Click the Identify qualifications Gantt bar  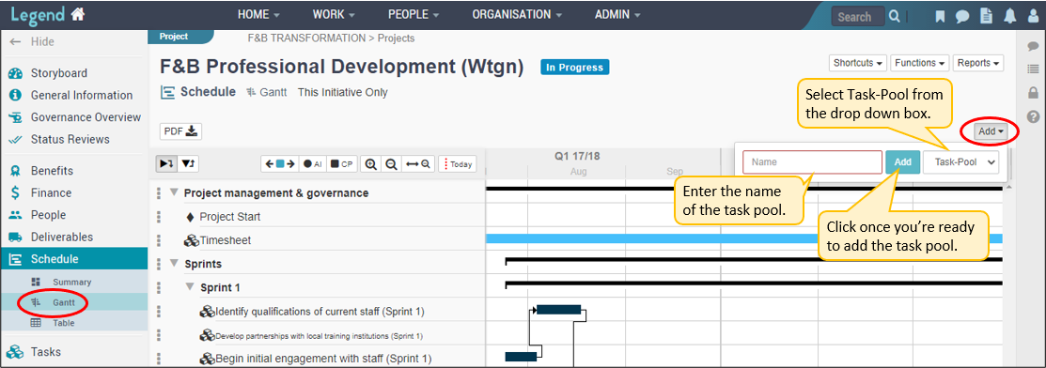click(x=559, y=310)
